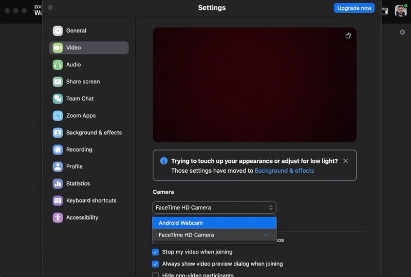Follow the Background & effects link
The width and height of the screenshot is (411, 277).
[x=285, y=171]
